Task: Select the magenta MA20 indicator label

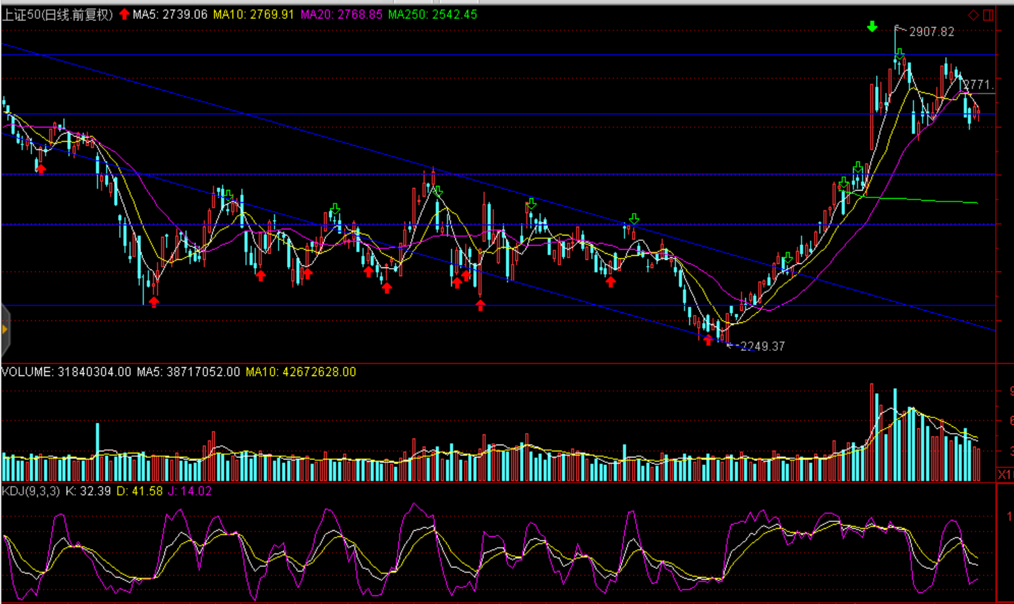Action: (341, 15)
